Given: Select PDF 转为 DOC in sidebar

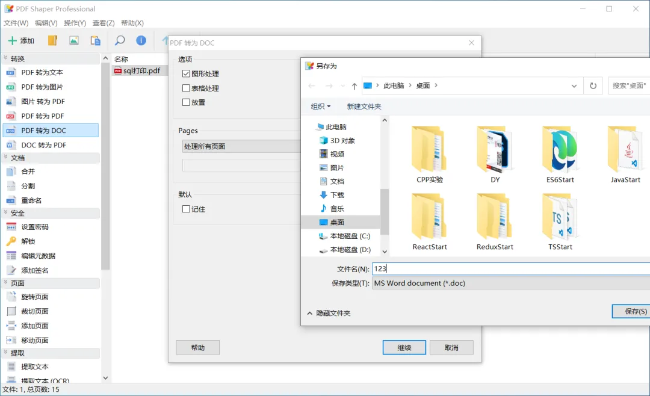Looking at the screenshot, I should (x=51, y=130).
